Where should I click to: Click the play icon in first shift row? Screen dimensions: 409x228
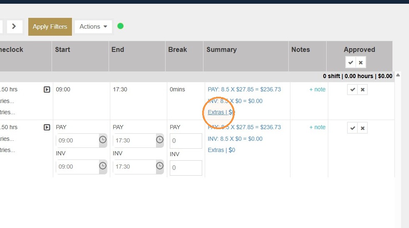[x=47, y=90]
